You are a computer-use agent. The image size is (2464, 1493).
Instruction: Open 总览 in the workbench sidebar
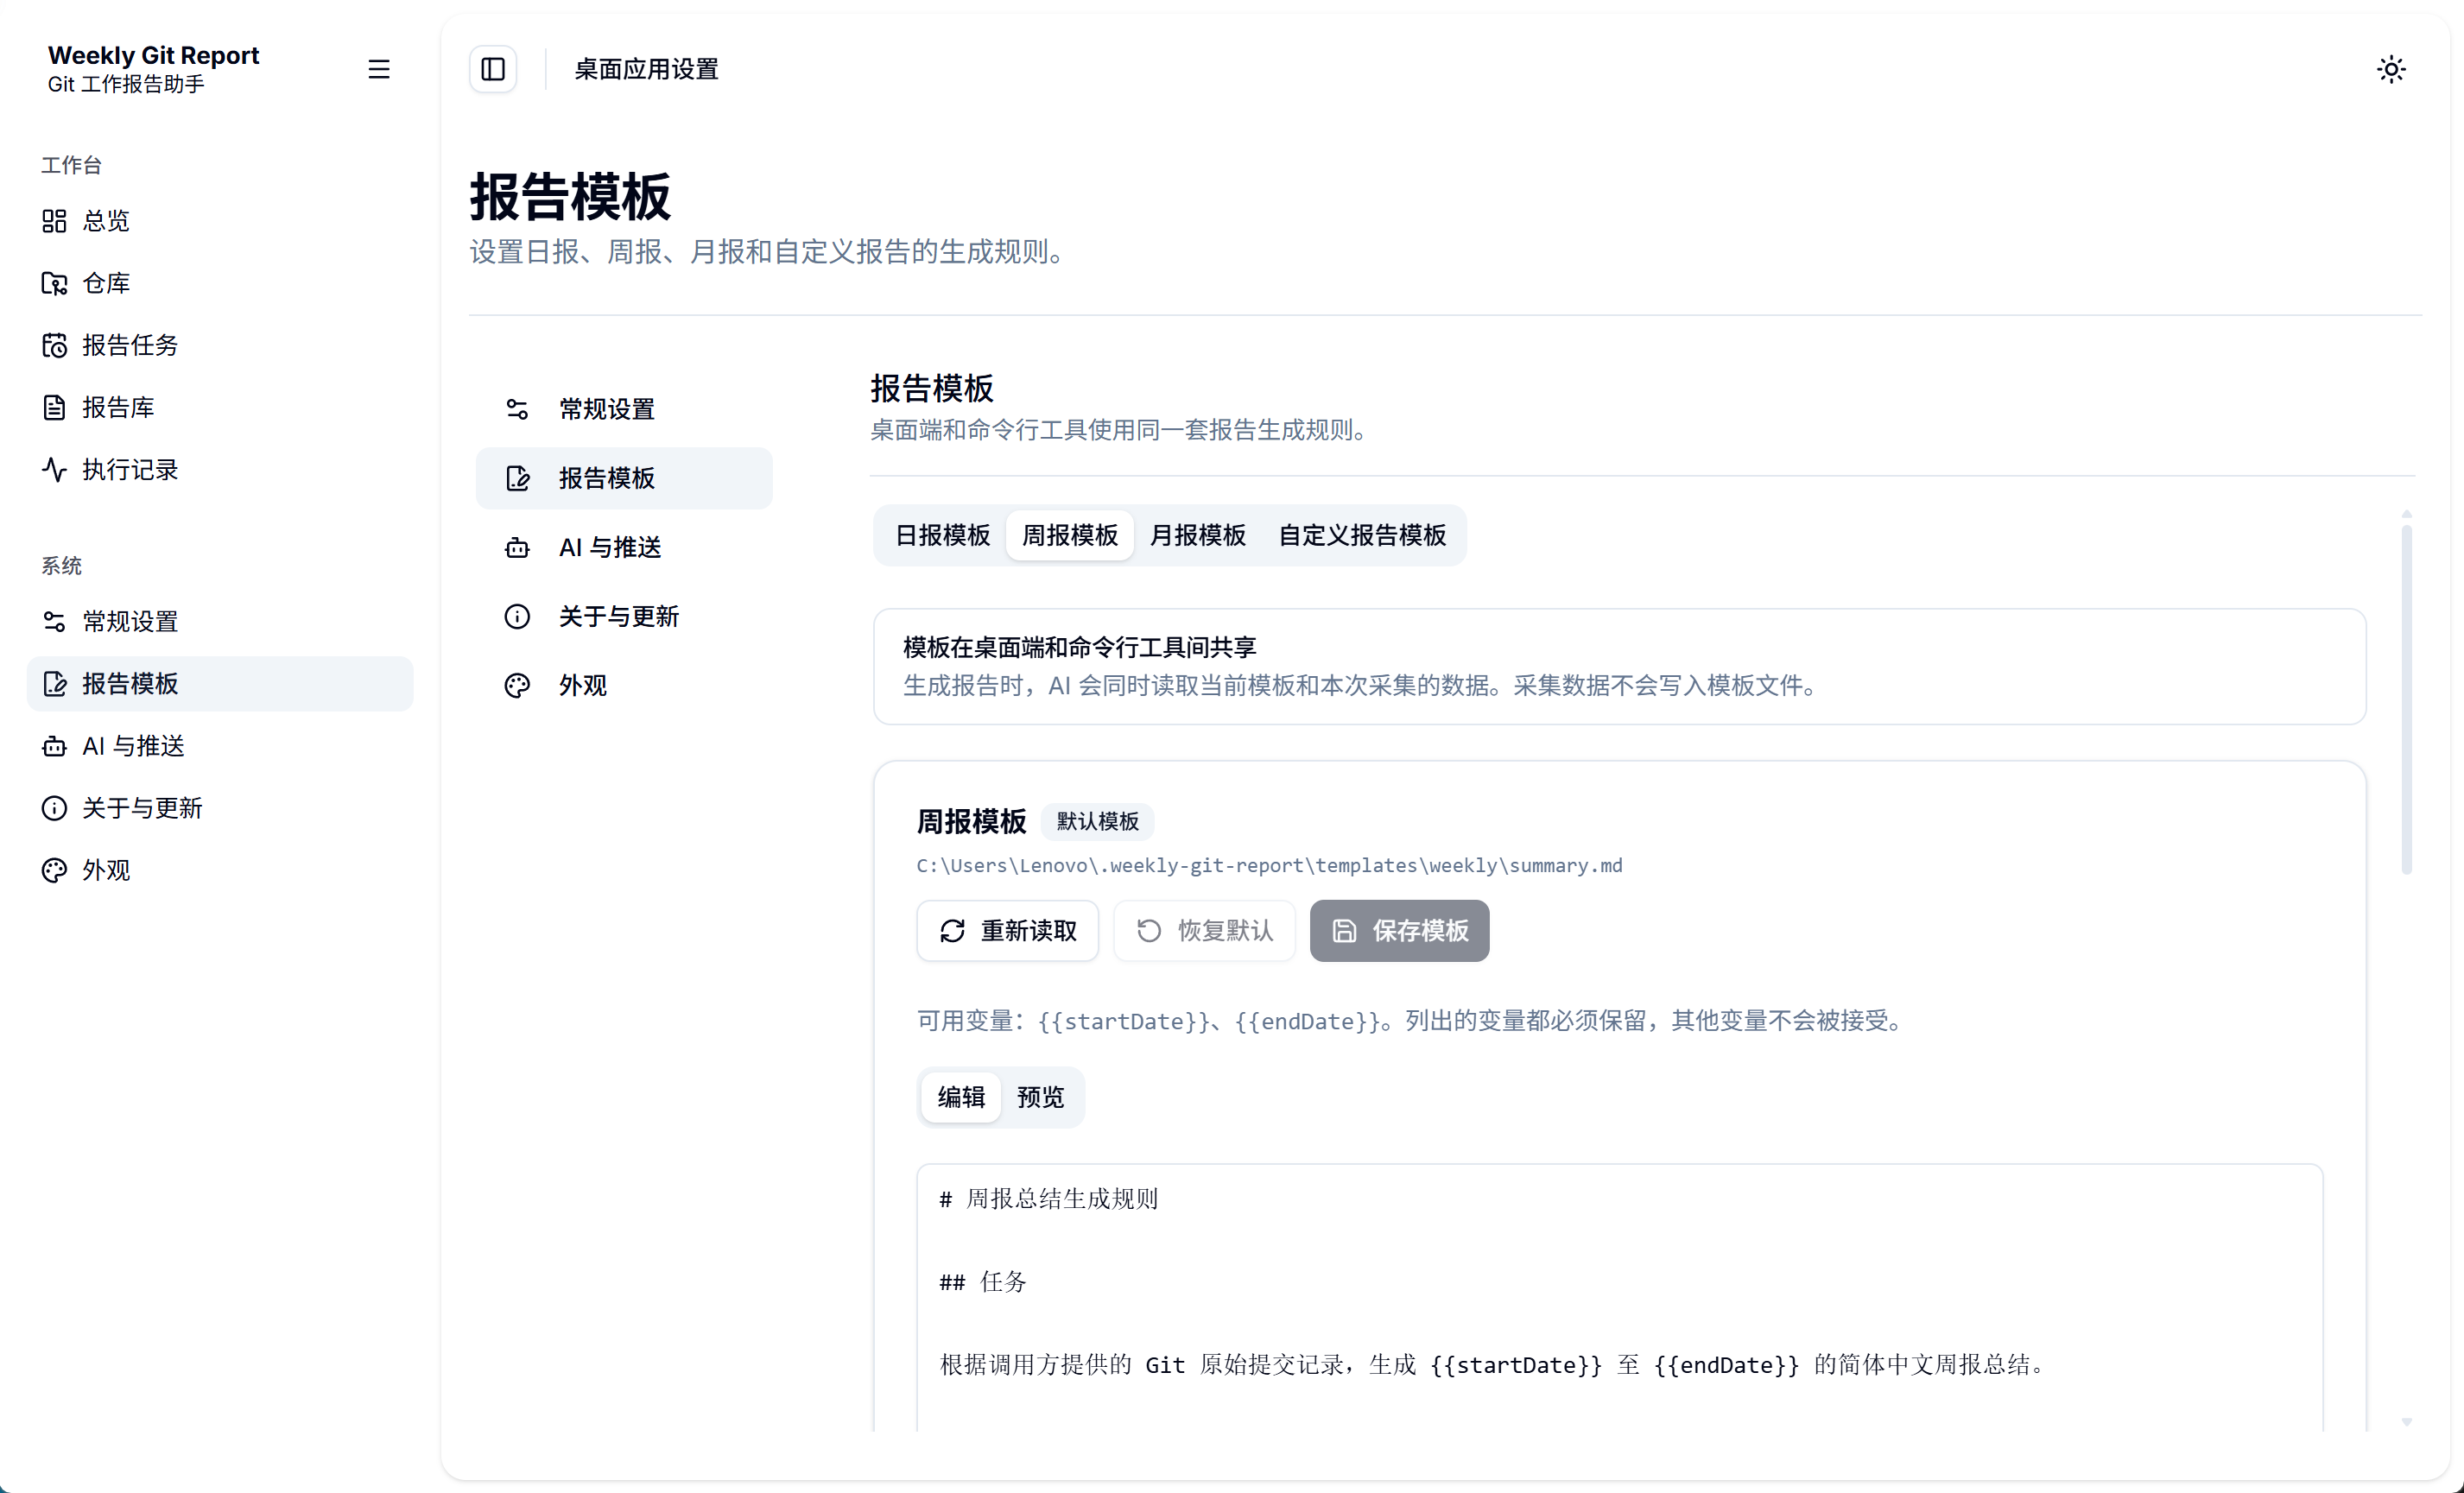tap(220, 221)
